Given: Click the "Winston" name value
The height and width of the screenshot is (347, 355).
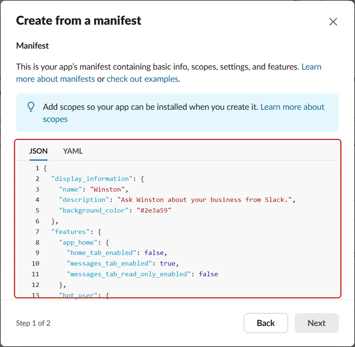Looking at the screenshot, I should coord(107,189).
